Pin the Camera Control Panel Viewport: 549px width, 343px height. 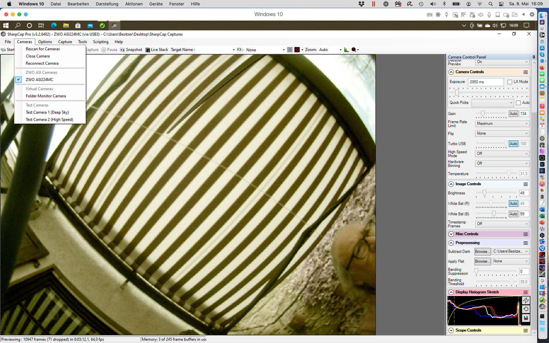(x=534, y=57)
